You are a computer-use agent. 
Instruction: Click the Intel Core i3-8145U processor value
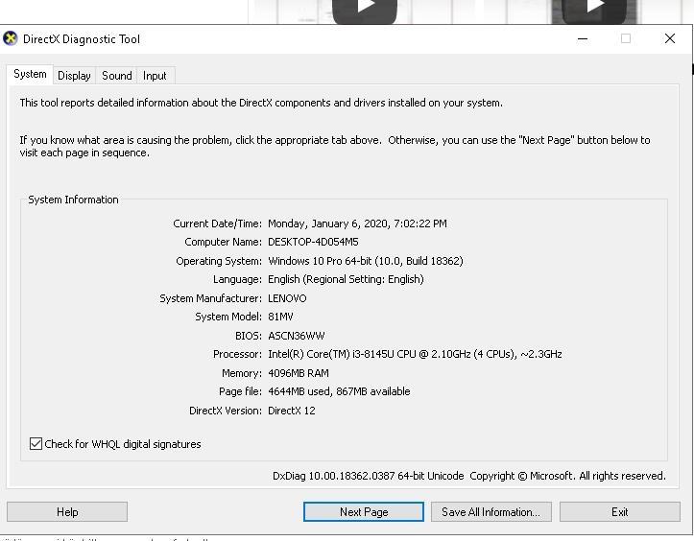pos(415,354)
